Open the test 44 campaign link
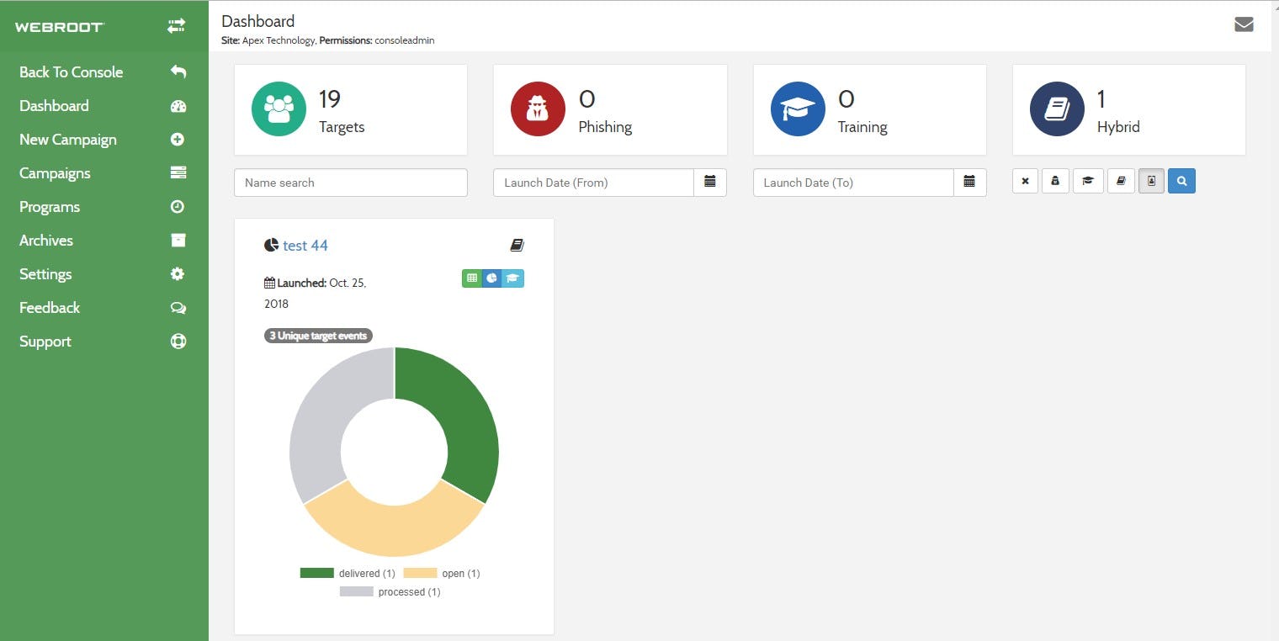The image size is (1279, 641). point(306,245)
